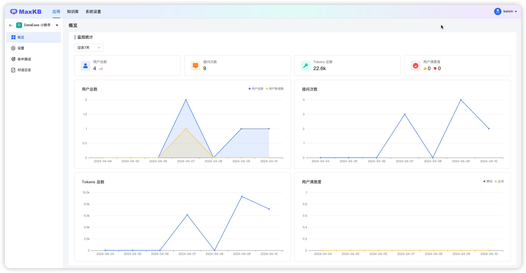Click the 22.6k Tokens value

pos(320,68)
